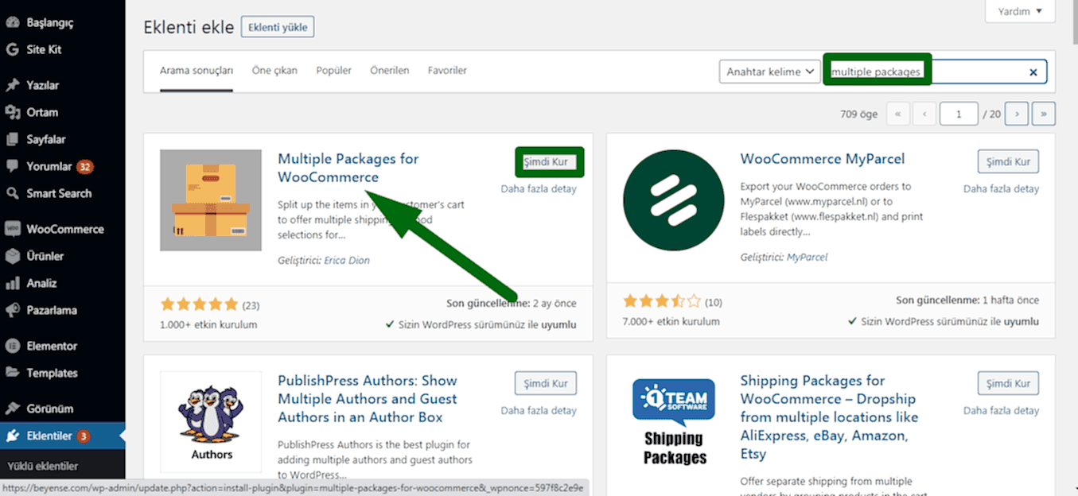This screenshot has height=496, width=1078.
Task: Click the Pazarlama megaphone icon
Action: tap(13, 310)
